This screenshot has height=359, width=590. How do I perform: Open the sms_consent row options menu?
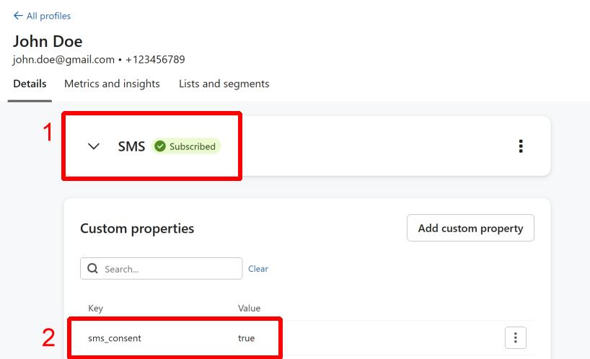[515, 337]
